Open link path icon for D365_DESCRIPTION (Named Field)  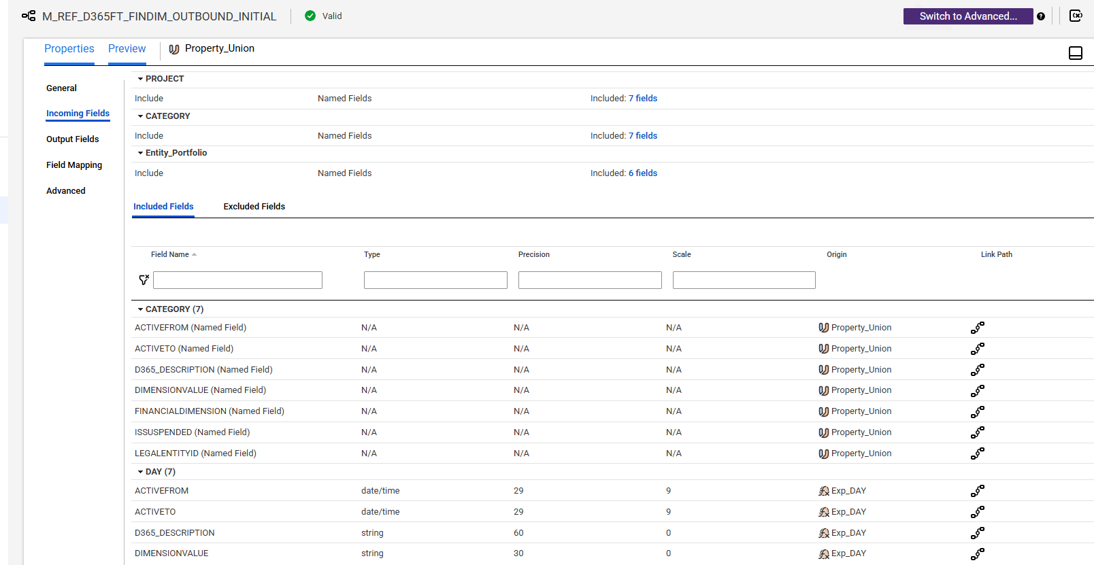(x=978, y=370)
